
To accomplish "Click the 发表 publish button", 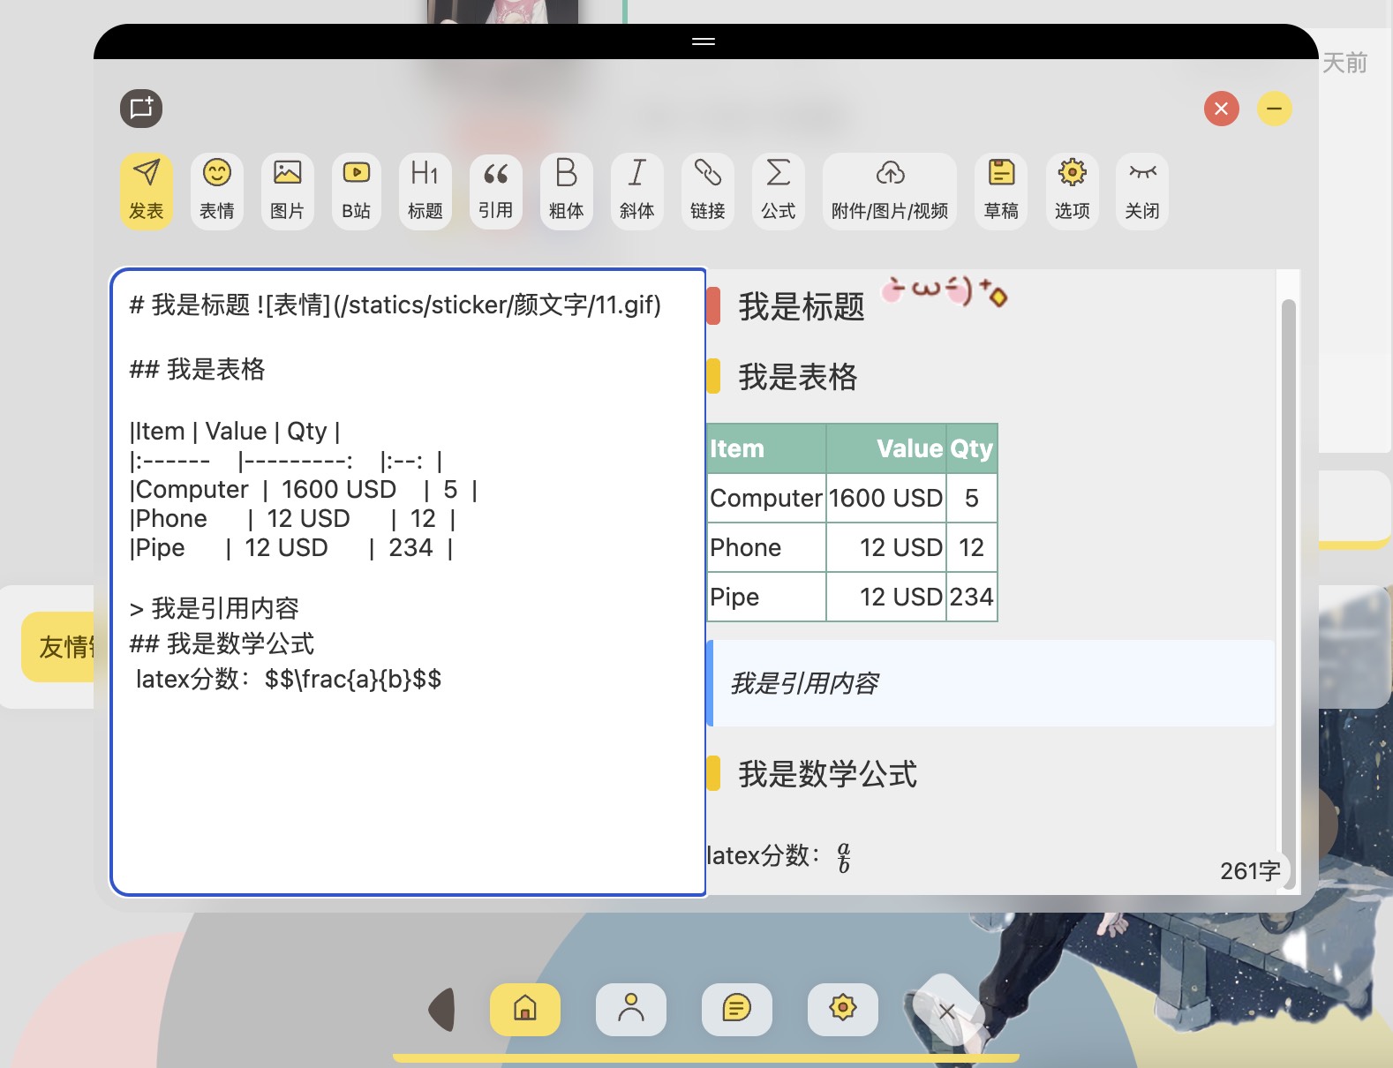I will (147, 190).
